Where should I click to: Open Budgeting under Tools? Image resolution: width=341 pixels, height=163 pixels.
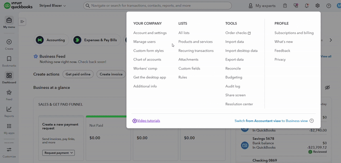click(234, 77)
